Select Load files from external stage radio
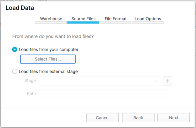Screen dimensions: 196x128 15,71
